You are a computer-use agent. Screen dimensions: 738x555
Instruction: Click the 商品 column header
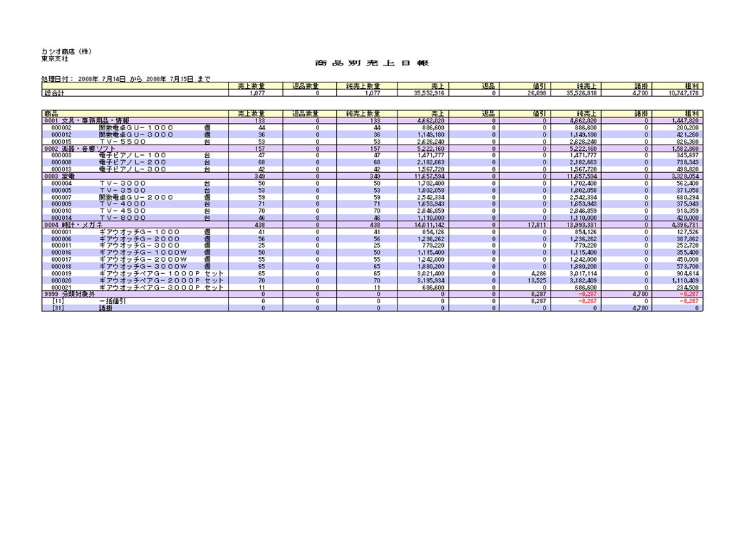[51, 114]
